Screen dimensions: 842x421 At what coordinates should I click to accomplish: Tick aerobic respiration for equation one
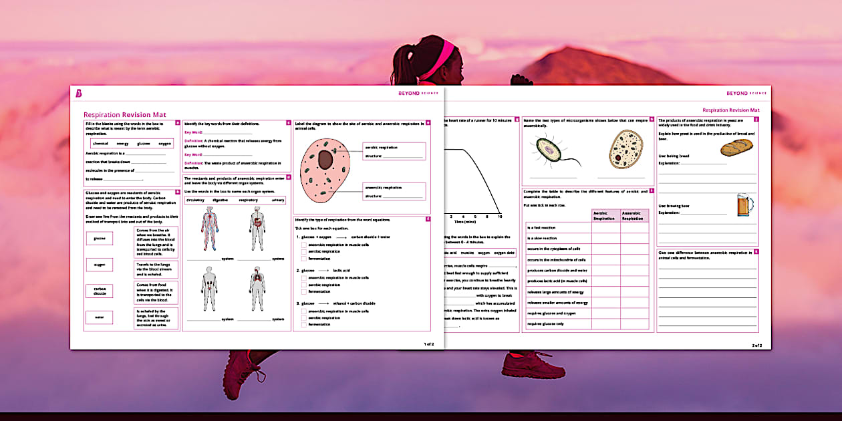point(303,251)
